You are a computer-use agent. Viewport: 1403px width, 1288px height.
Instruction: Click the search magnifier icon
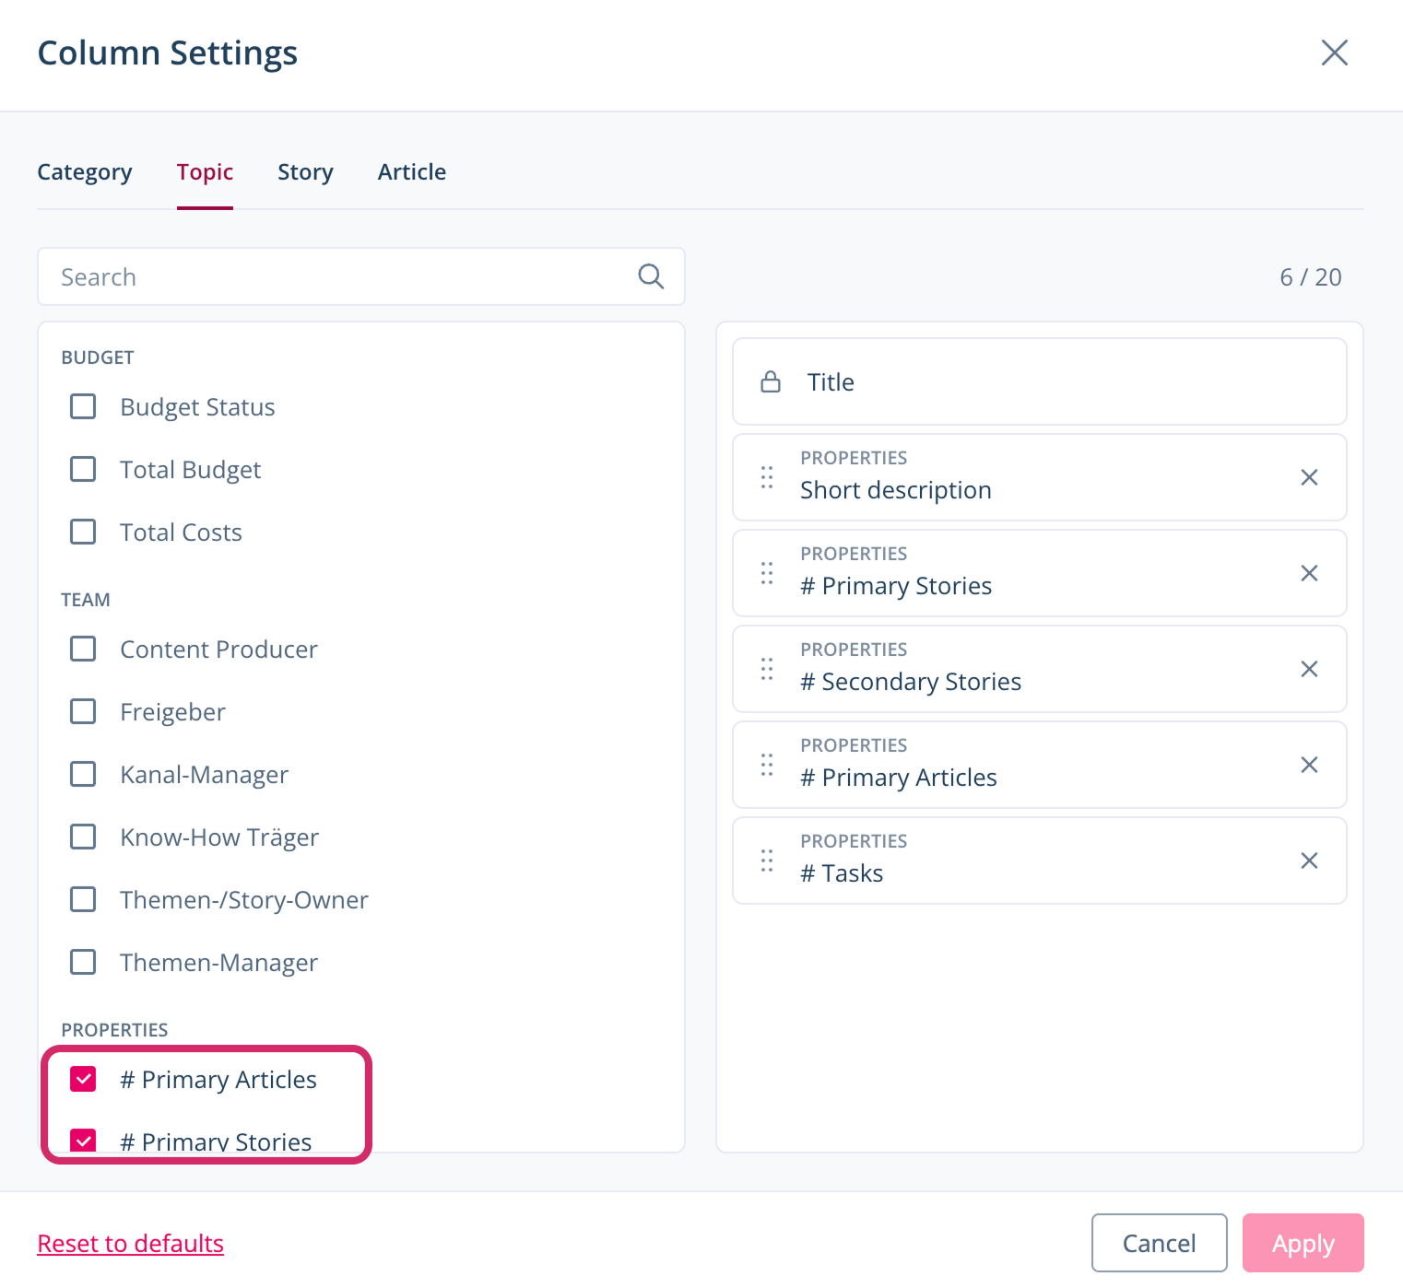[651, 276]
